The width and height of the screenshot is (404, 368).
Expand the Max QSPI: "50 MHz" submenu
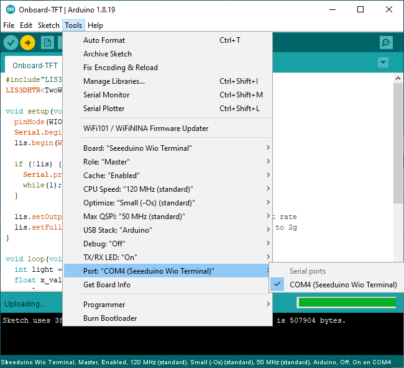click(x=168, y=216)
